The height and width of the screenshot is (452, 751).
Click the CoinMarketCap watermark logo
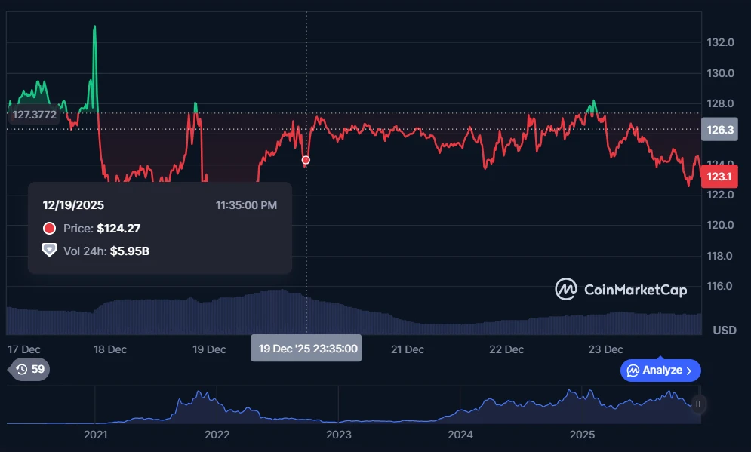[x=620, y=289]
